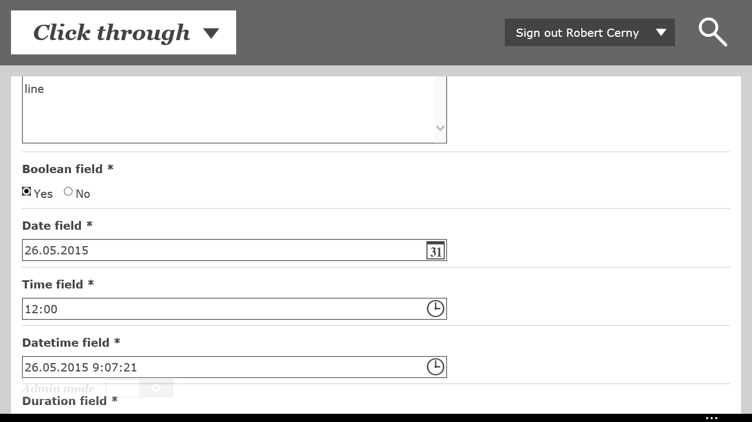Click the text area scrollbar track
The image size is (752, 422).
click(x=440, y=104)
